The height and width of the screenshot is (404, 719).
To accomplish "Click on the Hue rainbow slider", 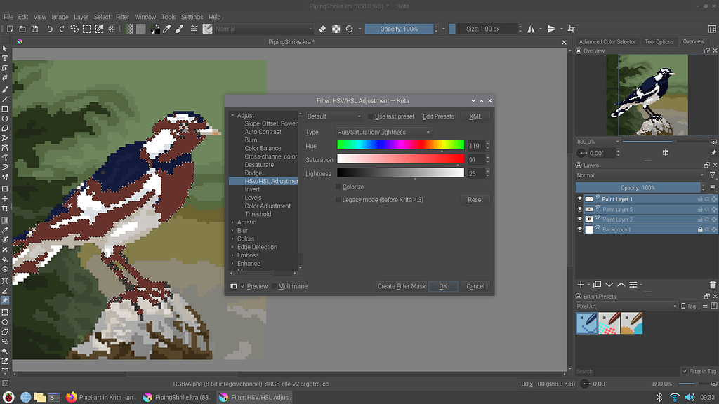I will pyautogui.click(x=400, y=145).
